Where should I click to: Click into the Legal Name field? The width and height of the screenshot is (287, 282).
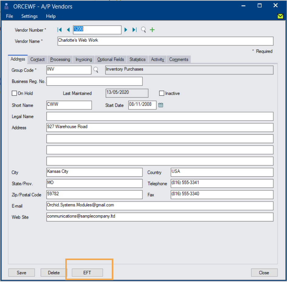pyautogui.click(x=160, y=116)
